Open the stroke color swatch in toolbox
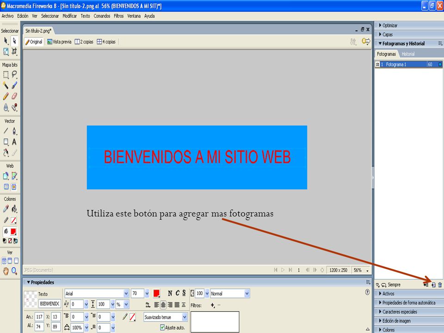This screenshot has height=333, width=444. coord(13,220)
